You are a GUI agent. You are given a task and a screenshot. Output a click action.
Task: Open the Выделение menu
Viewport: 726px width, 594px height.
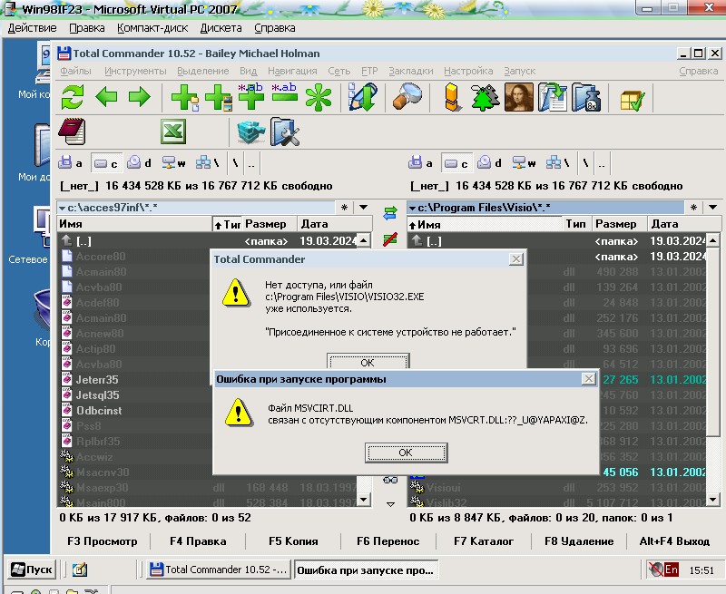202,72
